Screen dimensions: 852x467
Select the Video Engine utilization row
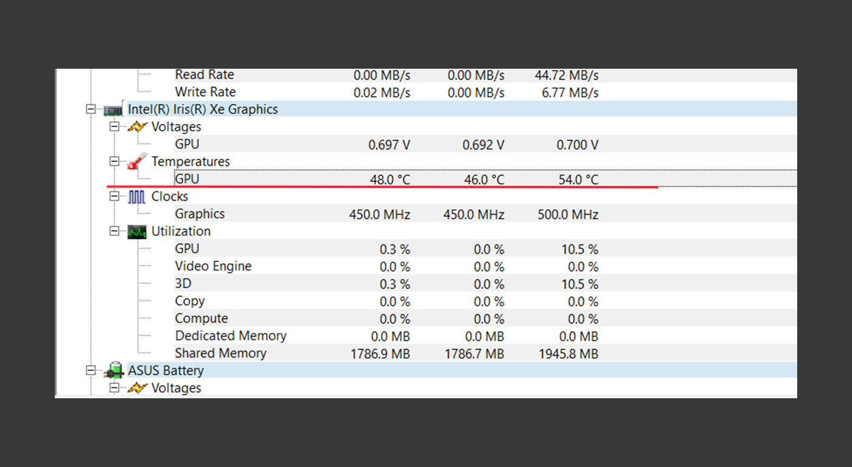coord(485,266)
